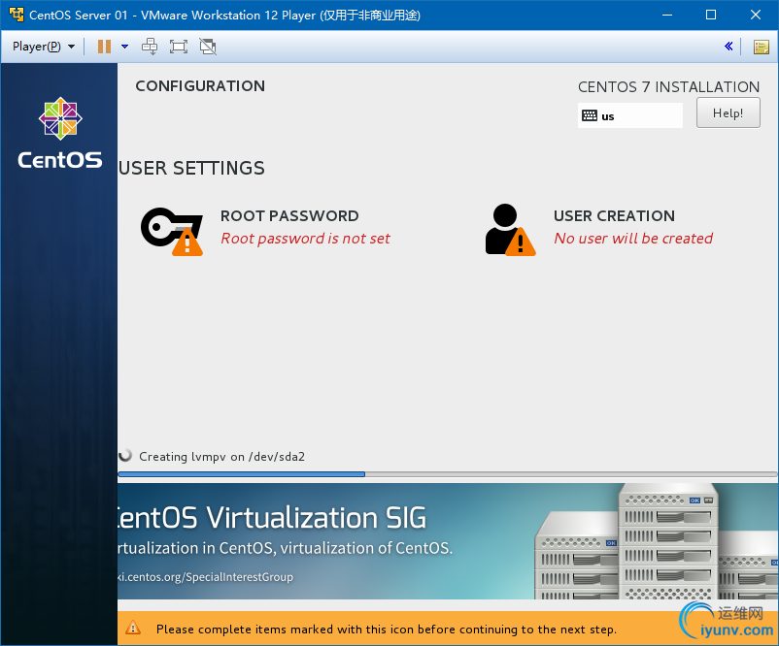The width and height of the screenshot is (779, 646).
Task: Click the CONFIGURATION heading
Action: pyautogui.click(x=200, y=85)
